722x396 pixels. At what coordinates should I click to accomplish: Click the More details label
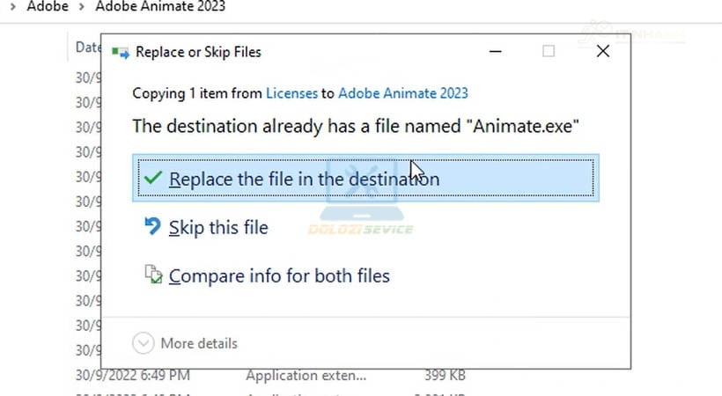199,343
